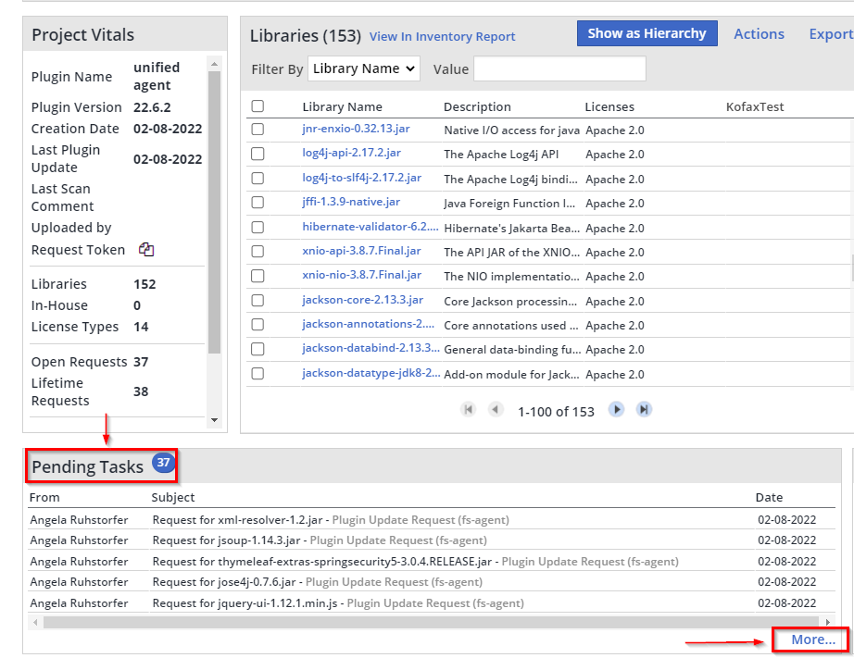The width and height of the screenshot is (854, 658).
Task: Click the Pending Tasks count badge 37
Action: [163, 463]
